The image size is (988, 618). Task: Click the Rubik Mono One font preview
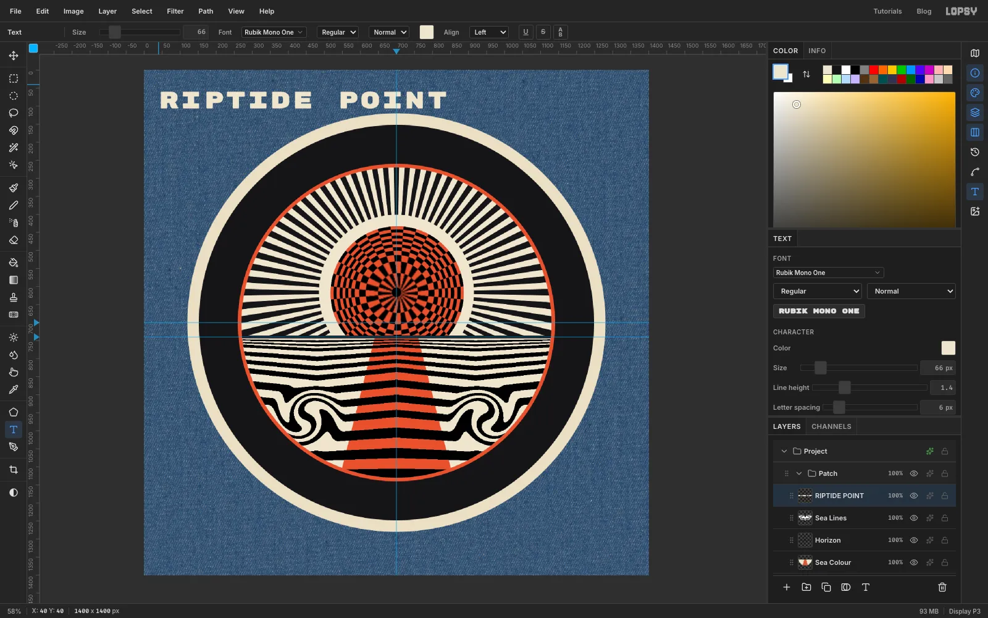click(x=819, y=311)
